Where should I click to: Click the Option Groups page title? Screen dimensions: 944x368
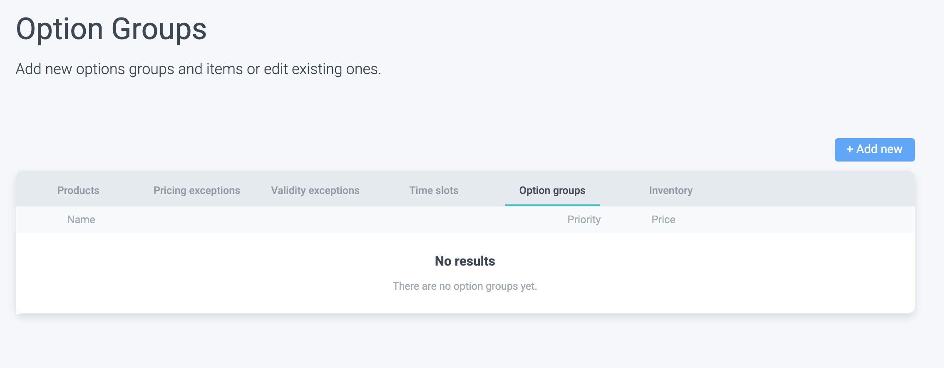tap(111, 29)
